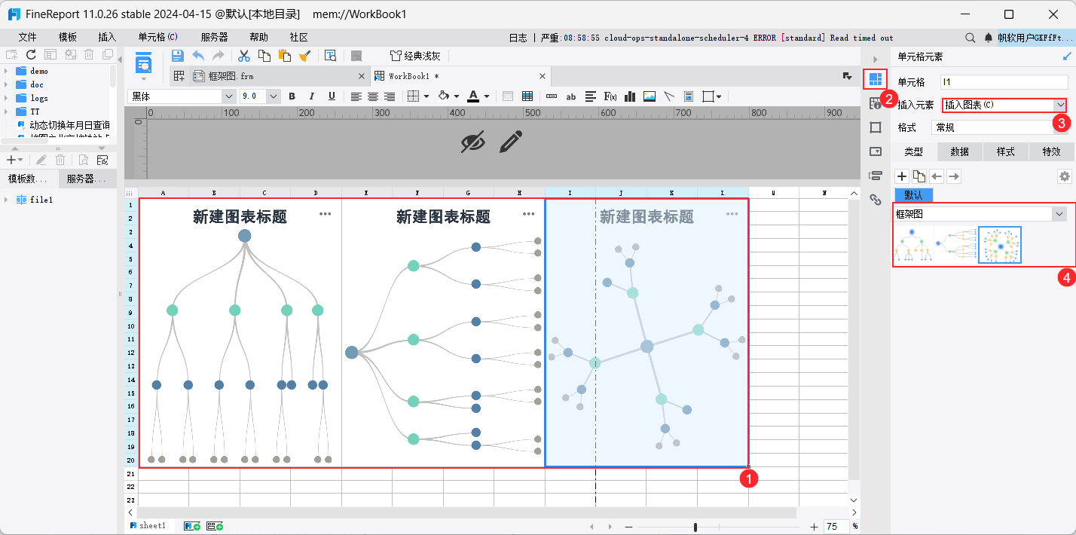Image resolution: width=1076 pixels, height=535 pixels.
Task: Select the sheet1 tab
Action: pos(151,525)
